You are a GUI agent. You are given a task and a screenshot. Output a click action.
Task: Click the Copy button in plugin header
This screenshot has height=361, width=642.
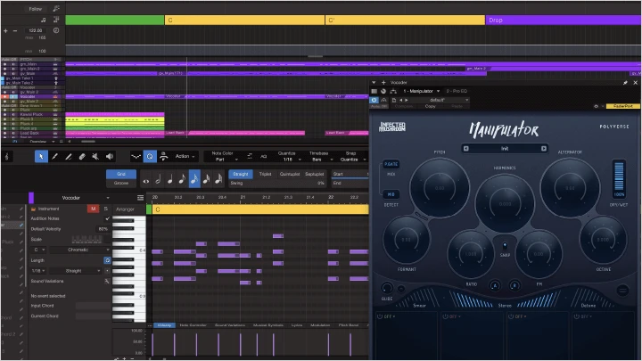tap(431, 106)
